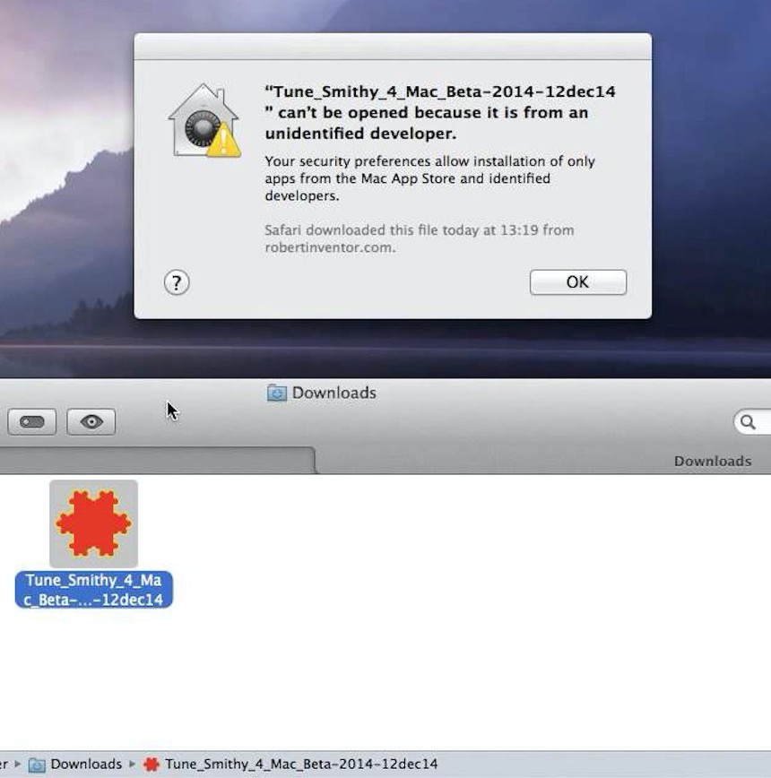Click the Downloads window title text
771x778 pixels.
pos(334,393)
